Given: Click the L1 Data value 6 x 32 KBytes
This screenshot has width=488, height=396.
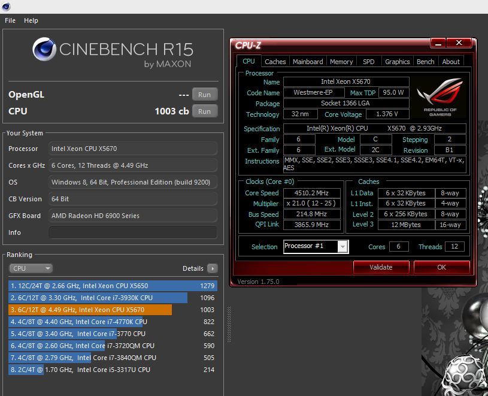Looking at the screenshot, I should (406, 193).
